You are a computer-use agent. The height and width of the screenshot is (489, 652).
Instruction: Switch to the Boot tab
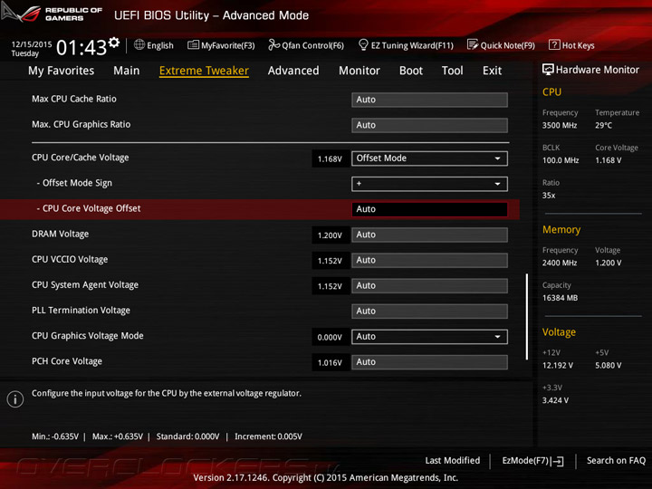pos(411,71)
